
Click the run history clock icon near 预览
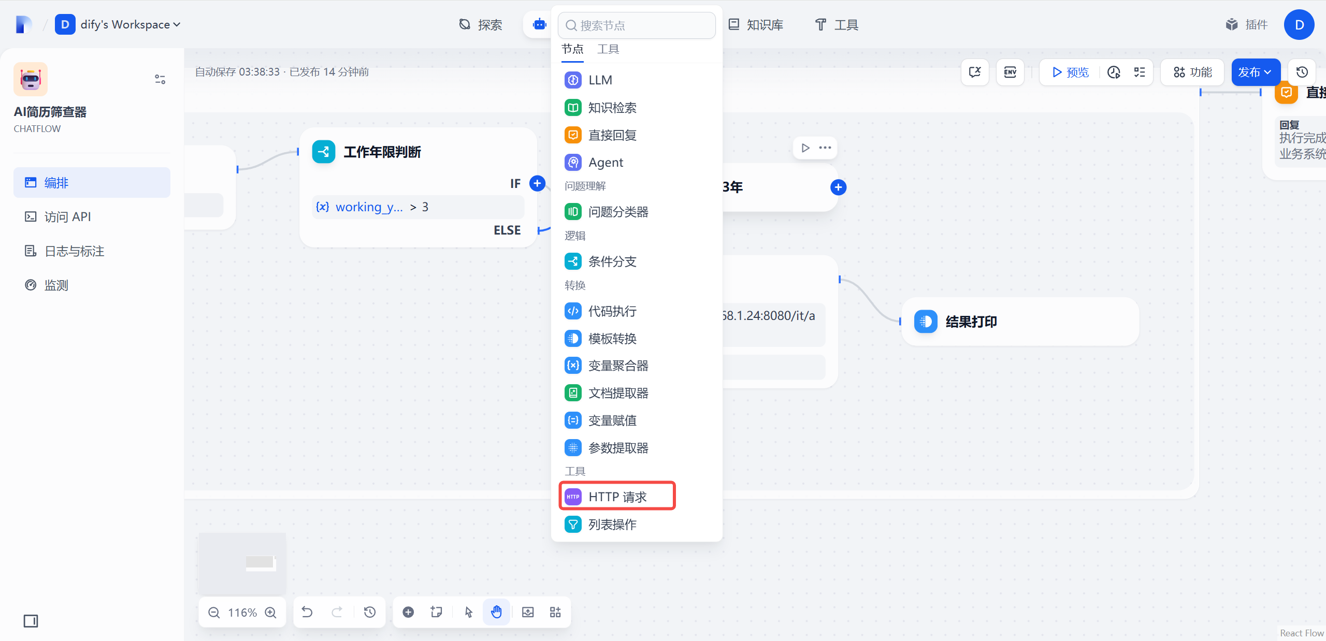[1114, 72]
